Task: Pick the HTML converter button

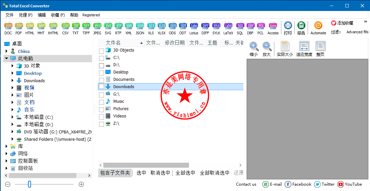Action: [30, 28]
